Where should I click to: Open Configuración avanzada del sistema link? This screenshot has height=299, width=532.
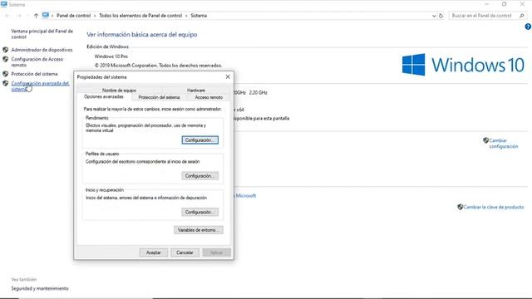coord(40,86)
